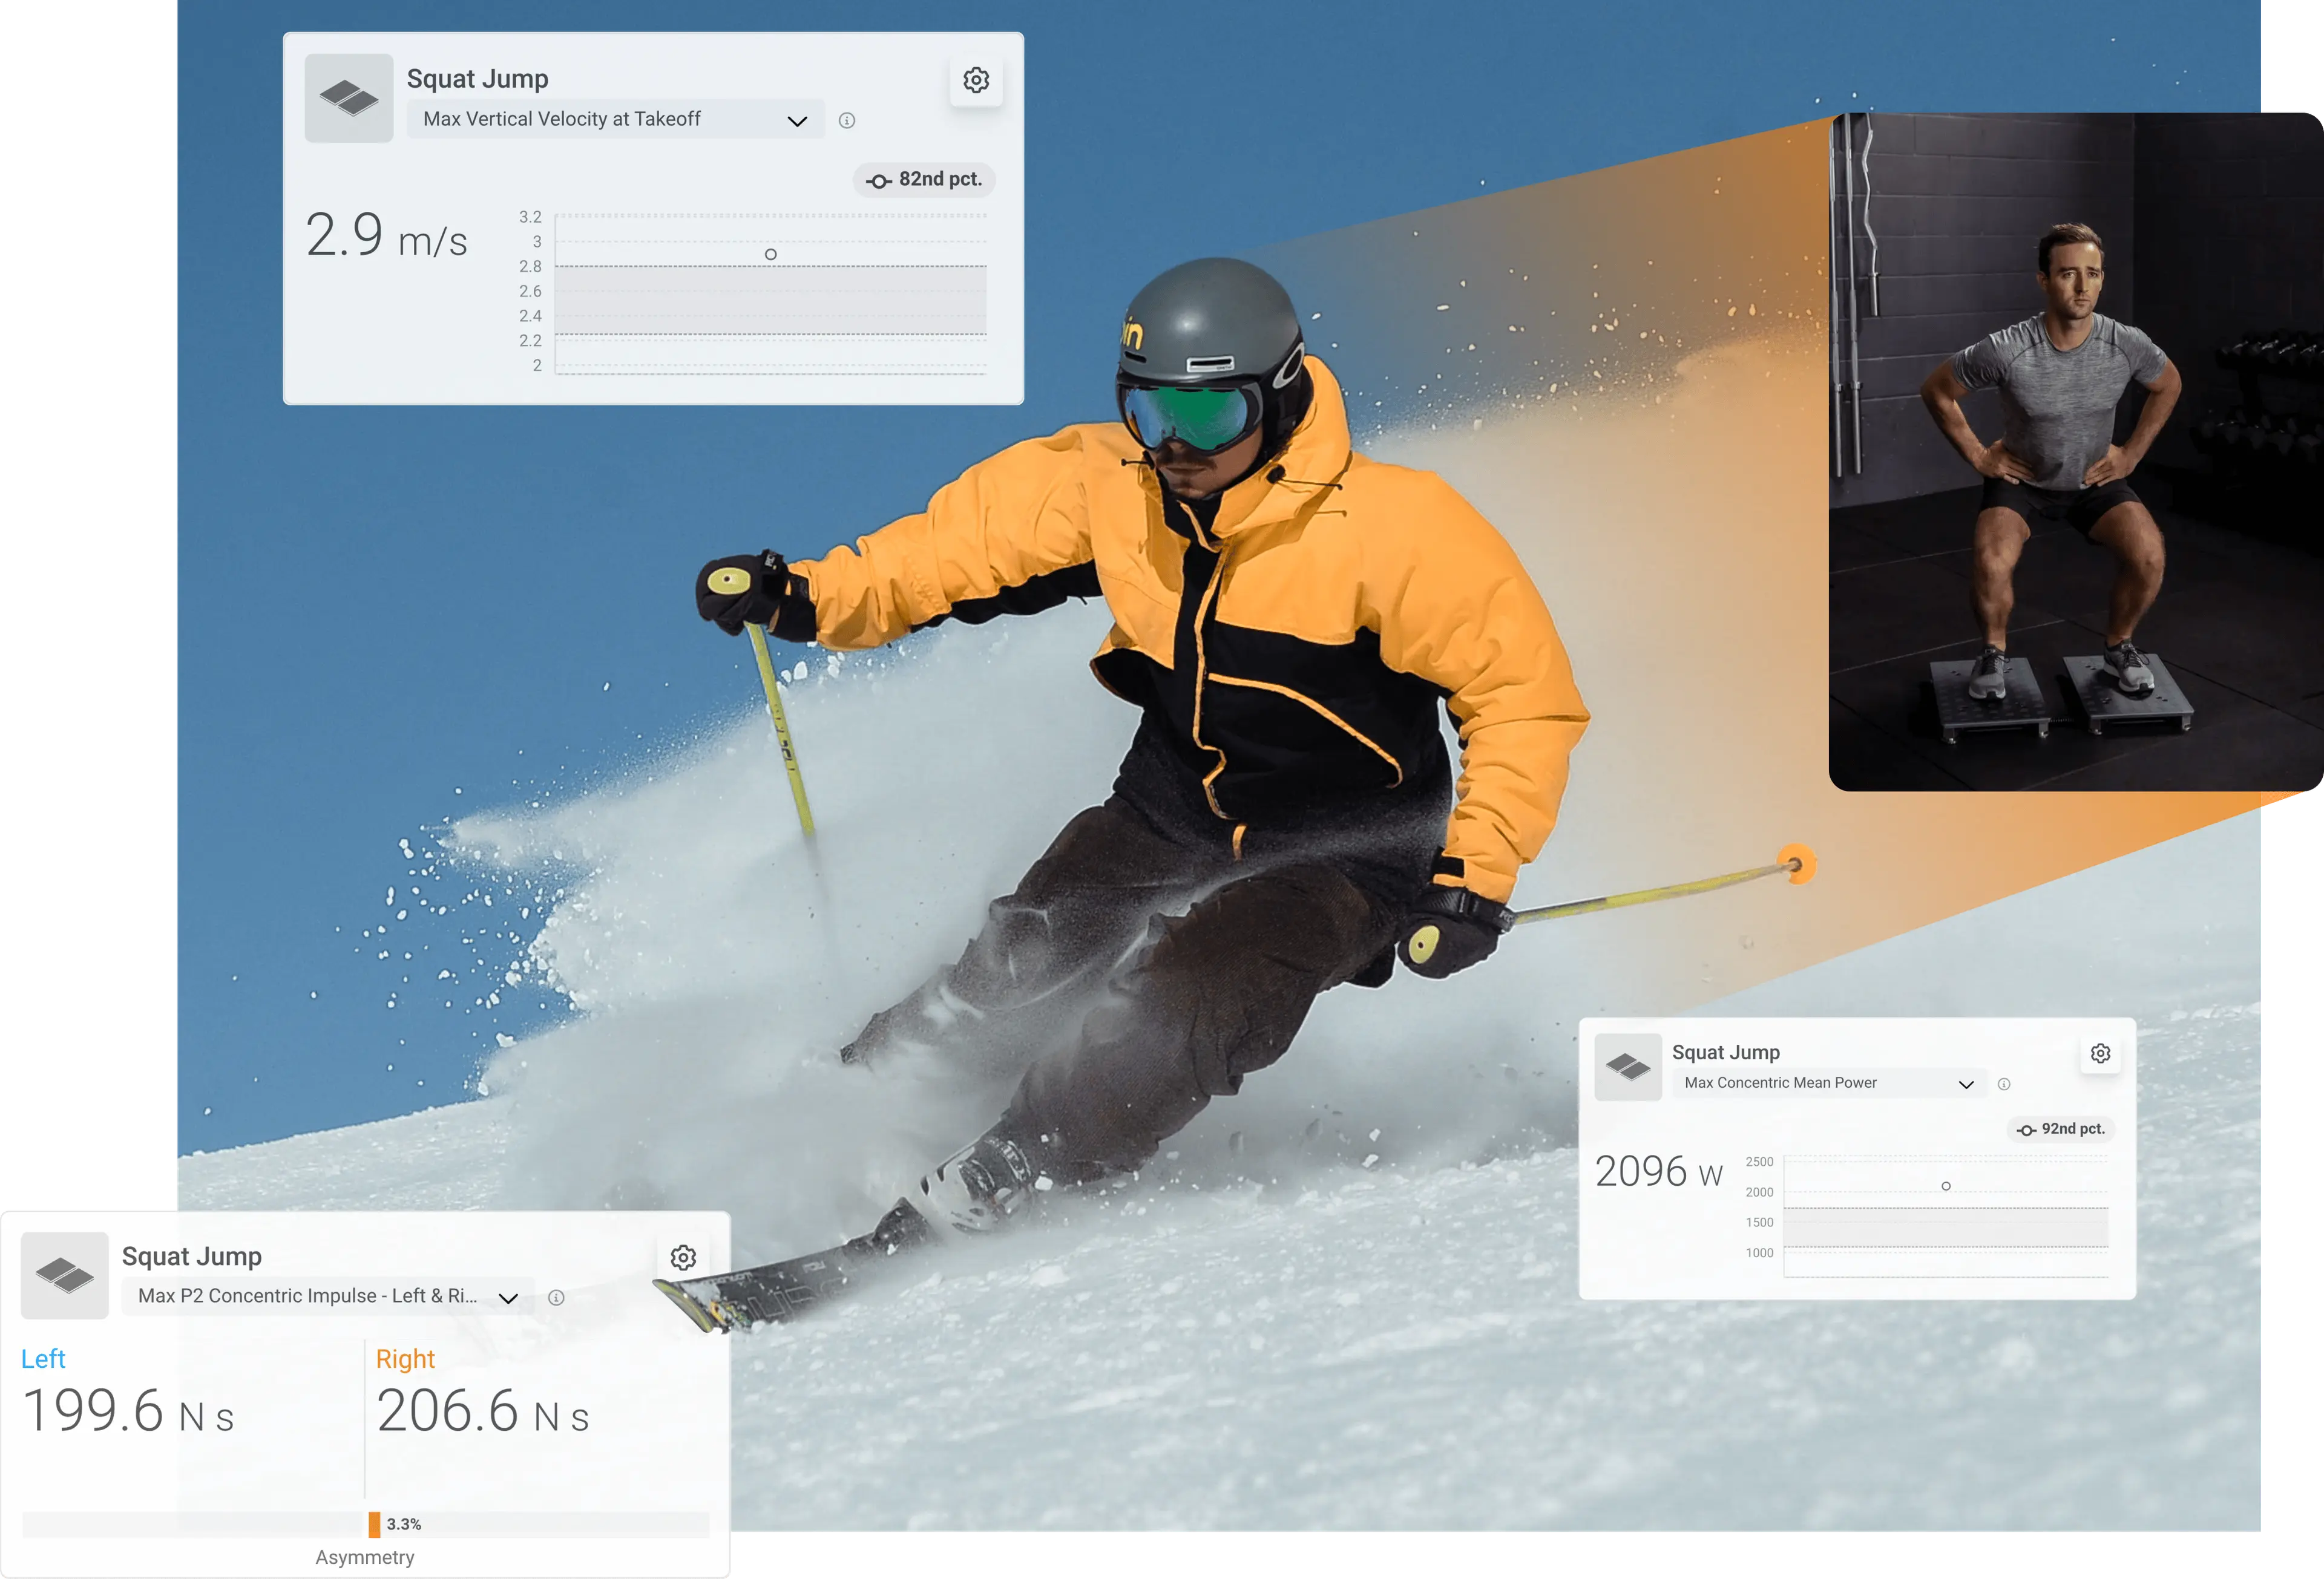Click force plate icon on Concentric Impulse card

tap(65, 1275)
